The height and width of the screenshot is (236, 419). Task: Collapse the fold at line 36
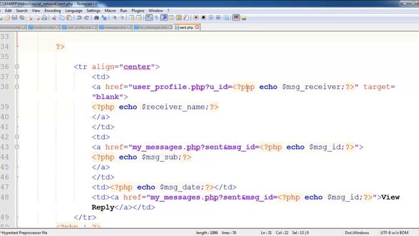click(x=17, y=66)
